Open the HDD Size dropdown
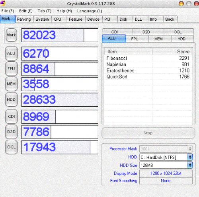This screenshot has width=199, height=197. tap(166, 165)
